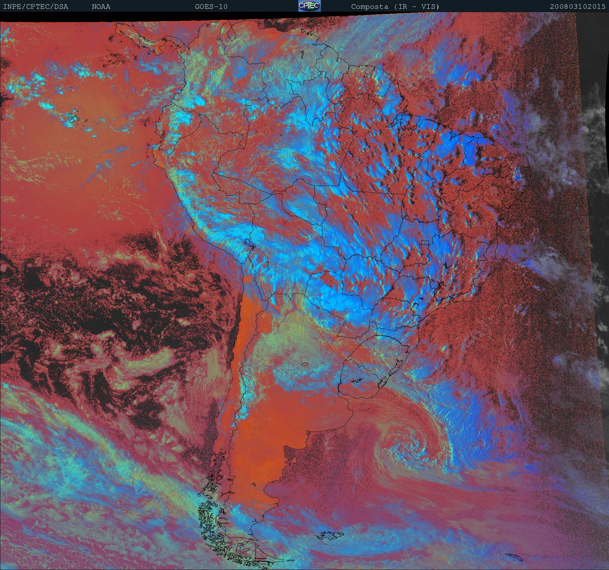Click the Valdes Peninsula on Argentina's coast
The height and width of the screenshot is (570, 609).
[x=294, y=461]
